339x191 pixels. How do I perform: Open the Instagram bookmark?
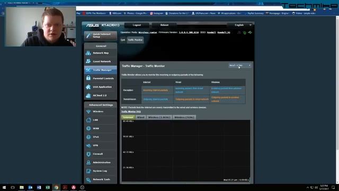pyautogui.click(x=157, y=13)
